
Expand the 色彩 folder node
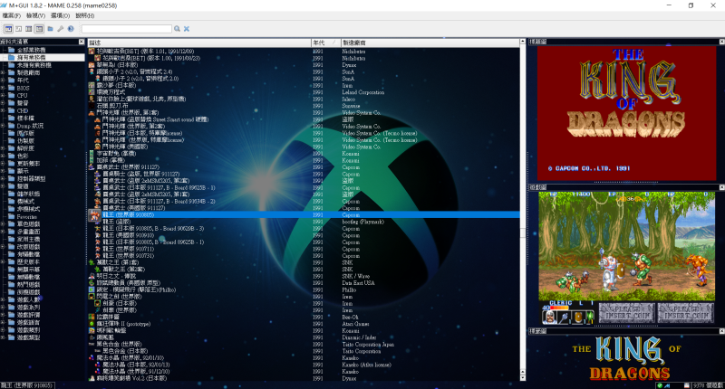click(x=3, y=156)
